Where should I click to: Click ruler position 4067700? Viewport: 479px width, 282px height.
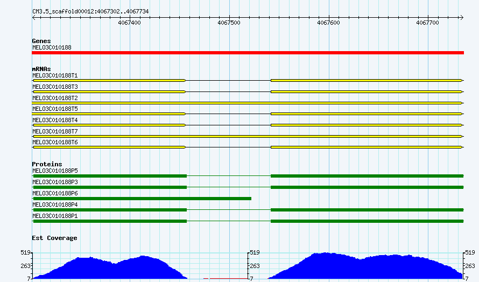[427, 23]
